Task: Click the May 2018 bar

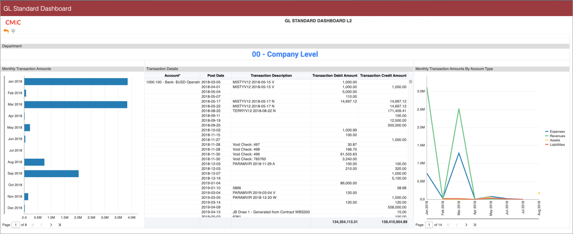Action: point(27,127)
